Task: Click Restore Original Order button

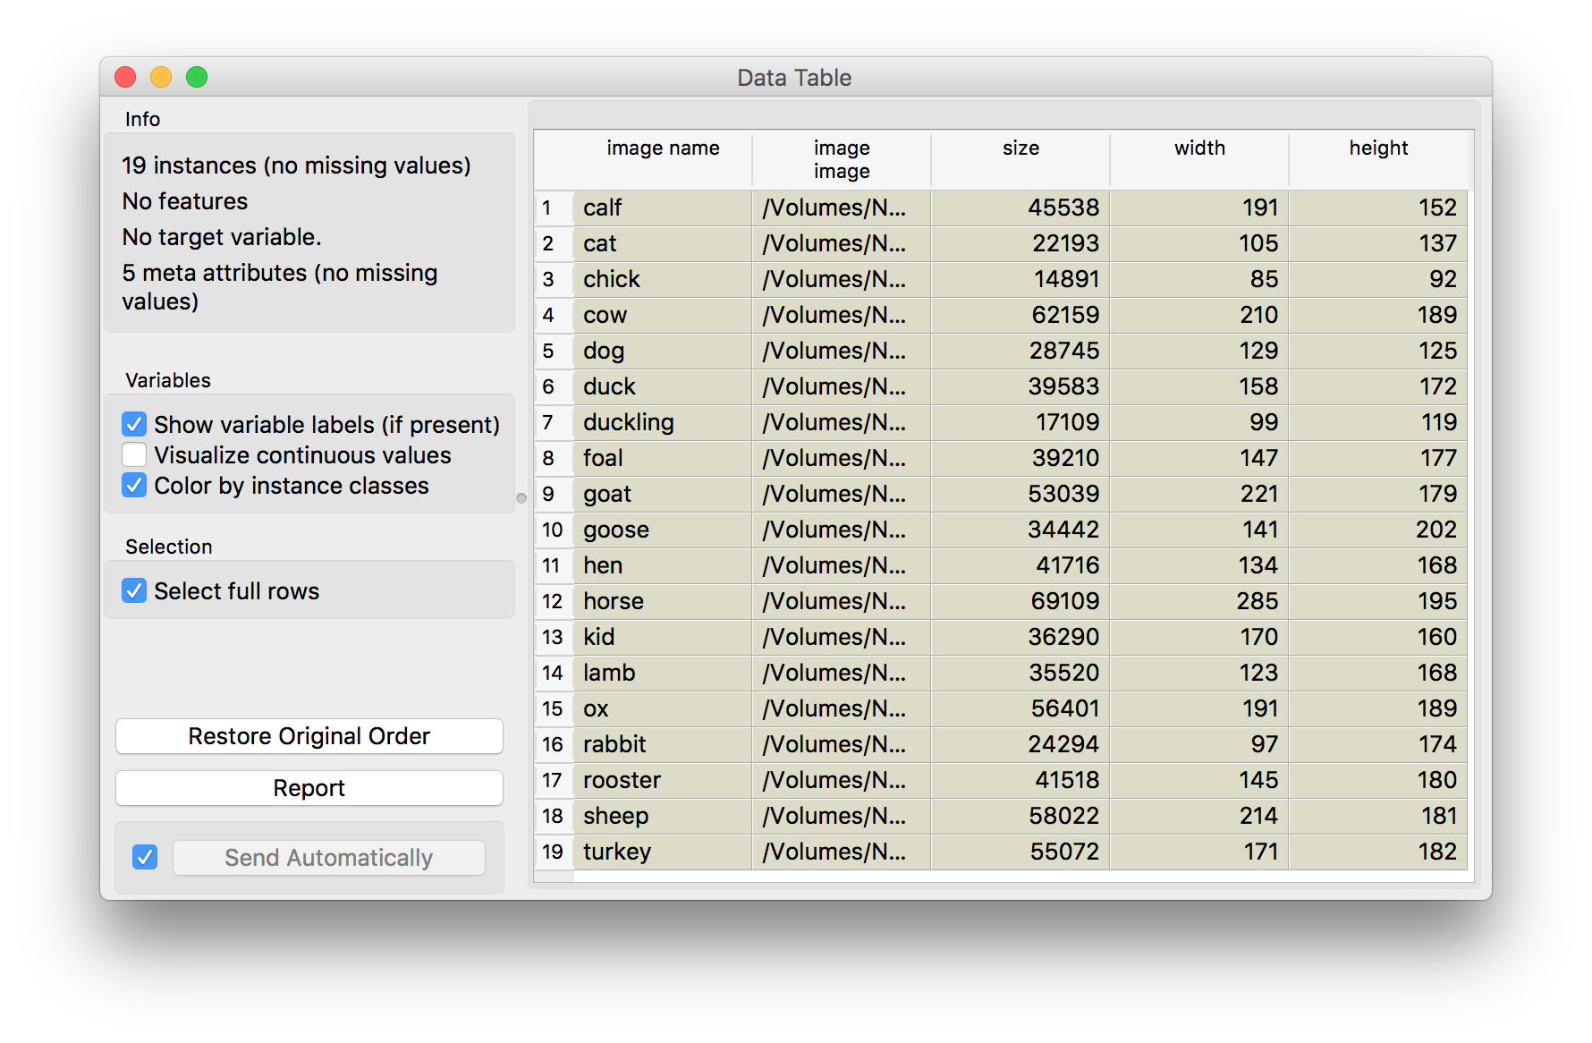Action: (309, 736)
